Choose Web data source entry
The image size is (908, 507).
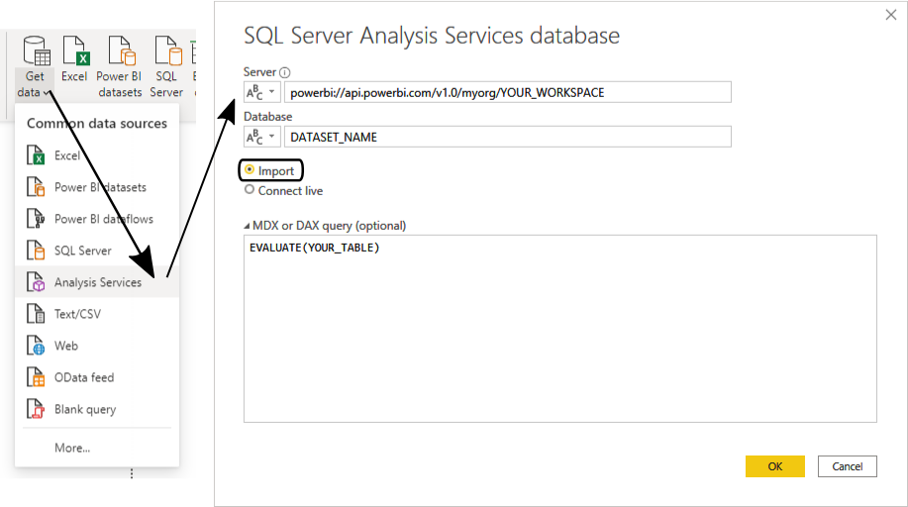pos(97,346)
